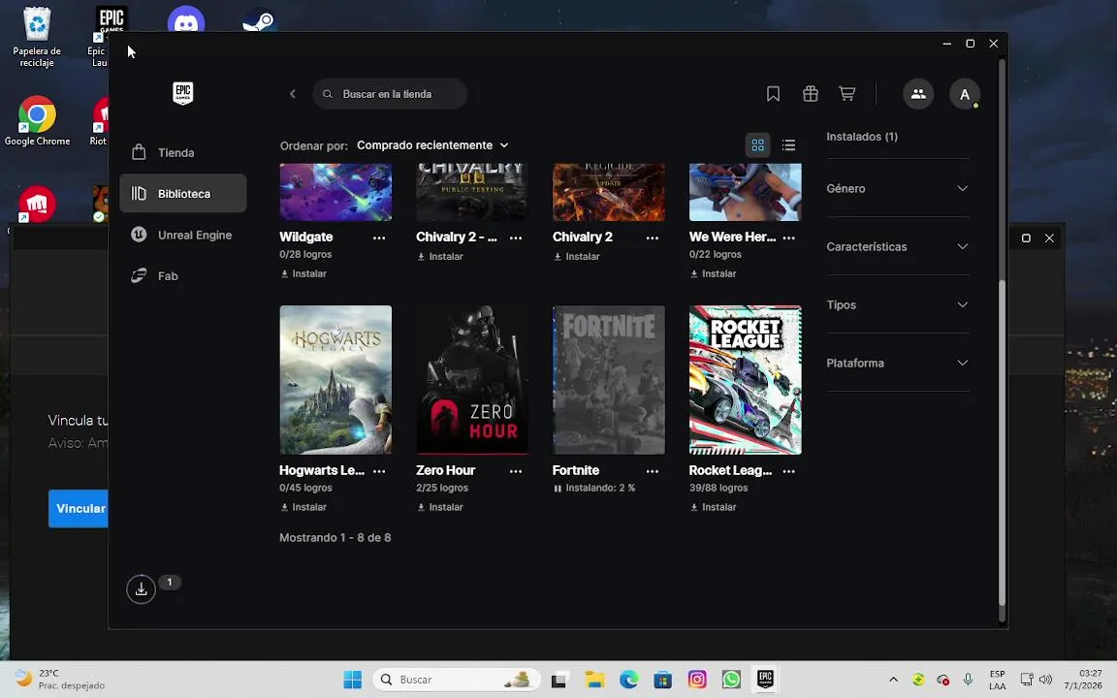Expand the Plataforma filter
This screenshot has width=1117, height=698.
898,364
